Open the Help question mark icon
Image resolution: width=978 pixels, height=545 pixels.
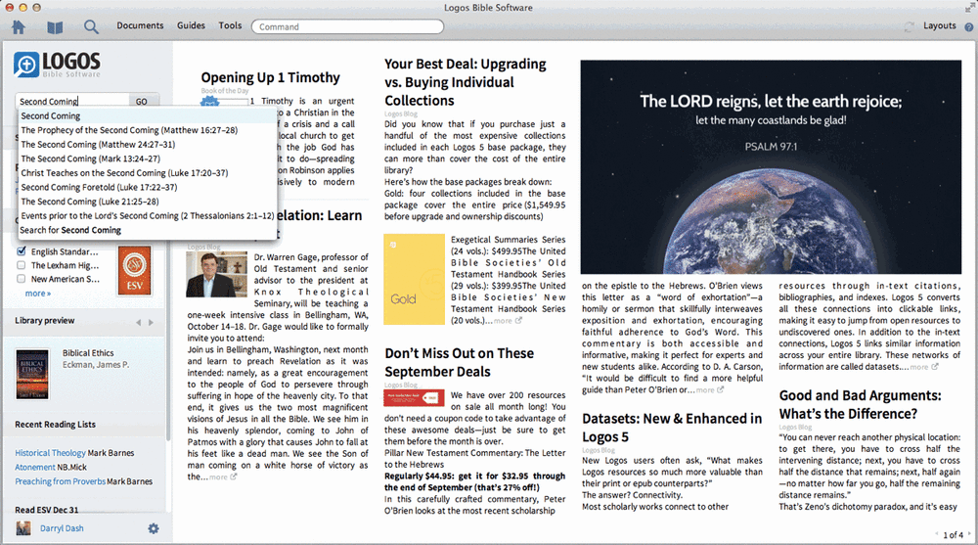click(968, 26)
